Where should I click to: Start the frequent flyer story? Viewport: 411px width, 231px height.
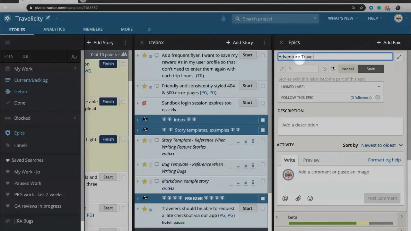tap(247, 55)
